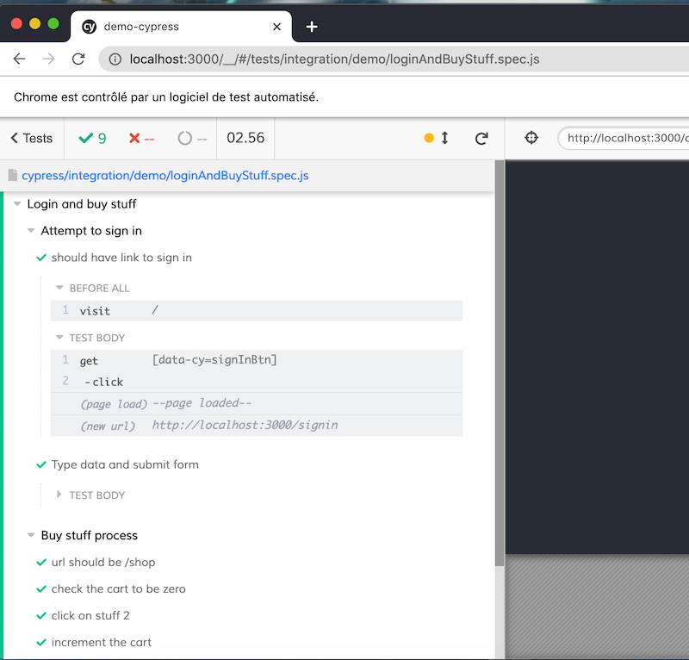Click the Cypress re-run tests icon
Image resolution: width=689 pixels, height=660 pixels.
tap(481, 139)
